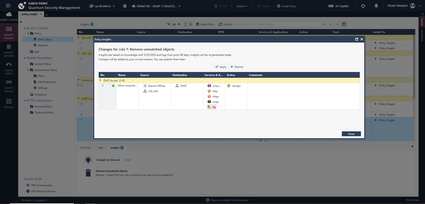Open the Session dropdown menu
The height and width of the screenshot is (204, 425).
(x=242, y=6)
